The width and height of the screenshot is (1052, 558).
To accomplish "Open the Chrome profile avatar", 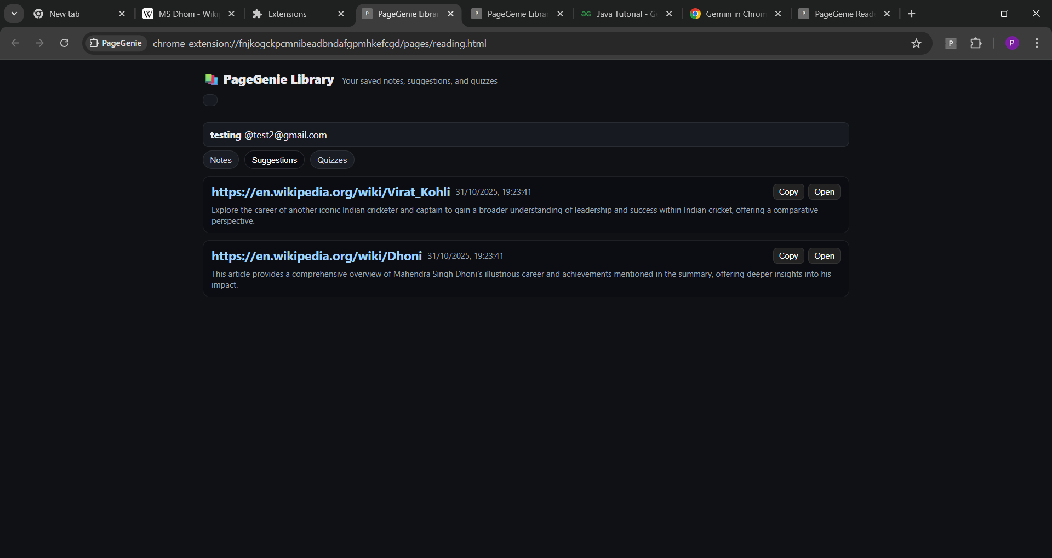I will (x=1012, y=43).
